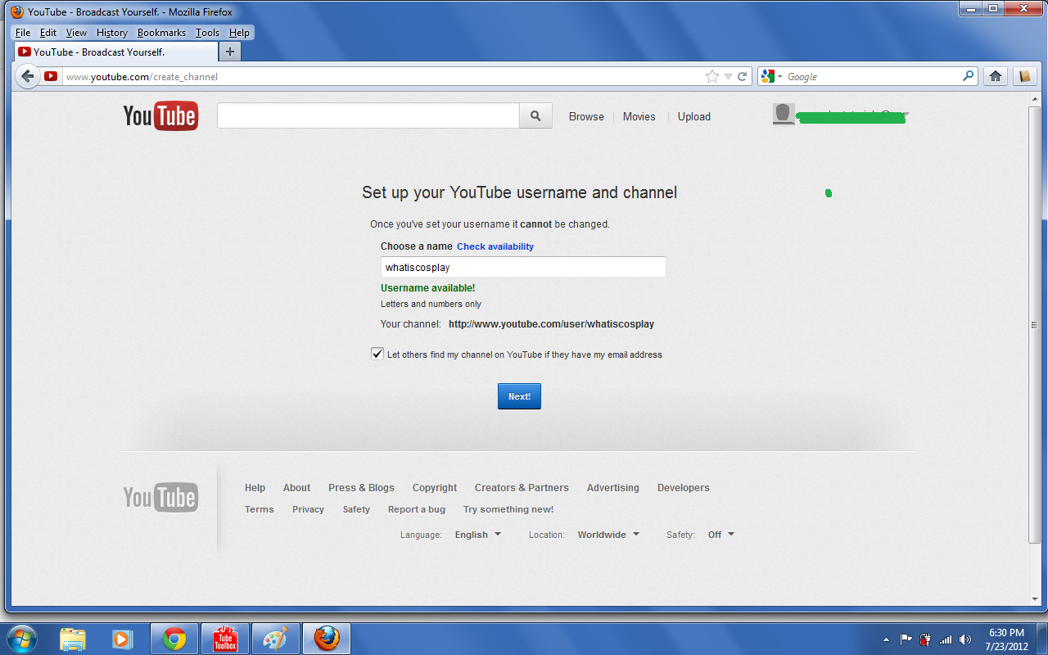Open the About footer link
Viewport: 1048px width, 655px height.
[296, 487]
